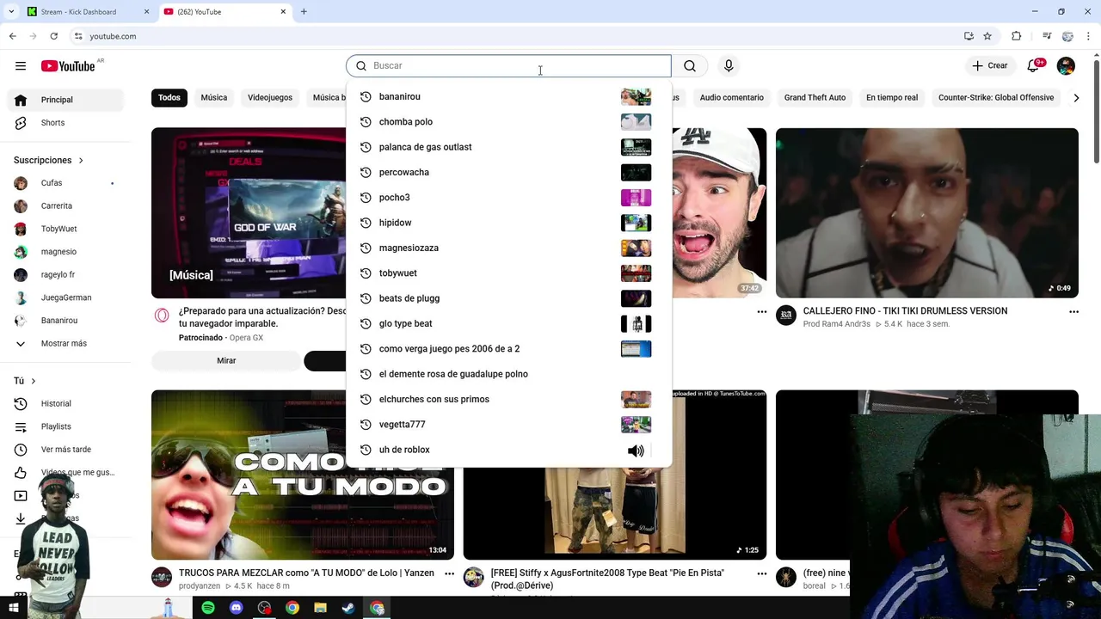This screenshot has width=1101, height=619.
Task: Open options menu for TRUCOS PARA MEZCLAR video
Action: click(x=449, y=573)
